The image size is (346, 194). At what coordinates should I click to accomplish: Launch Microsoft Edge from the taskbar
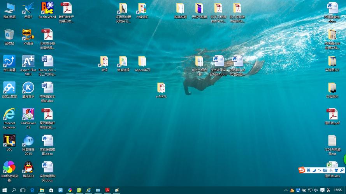[x=32, y=190]
